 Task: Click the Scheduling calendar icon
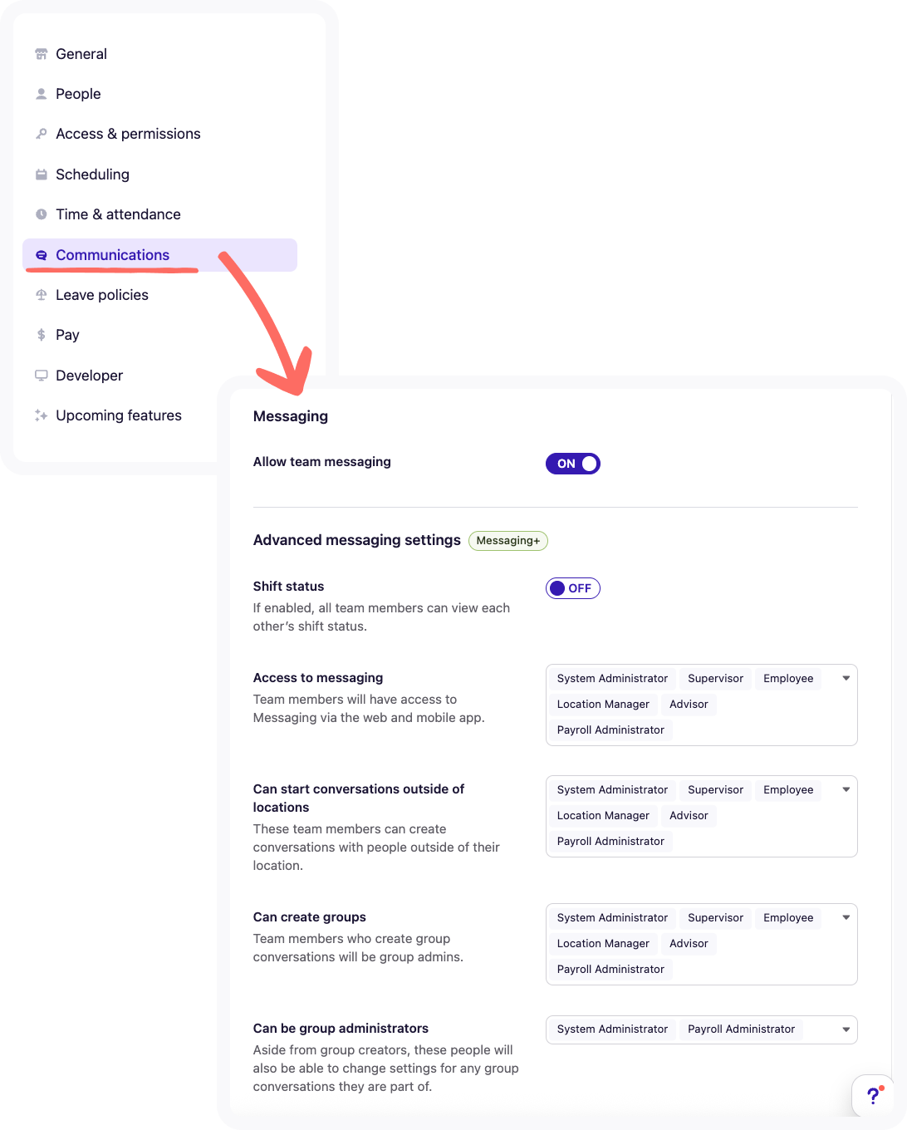41,174
